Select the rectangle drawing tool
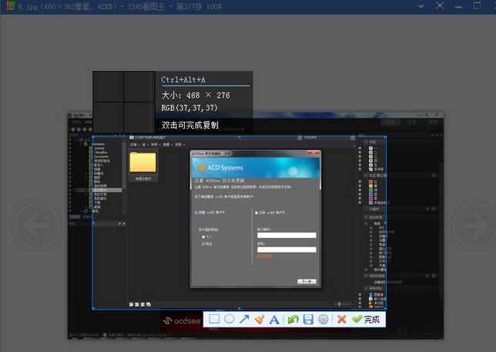Image resolution: width=496 pixels, height=352 pixels. (215, 320)
